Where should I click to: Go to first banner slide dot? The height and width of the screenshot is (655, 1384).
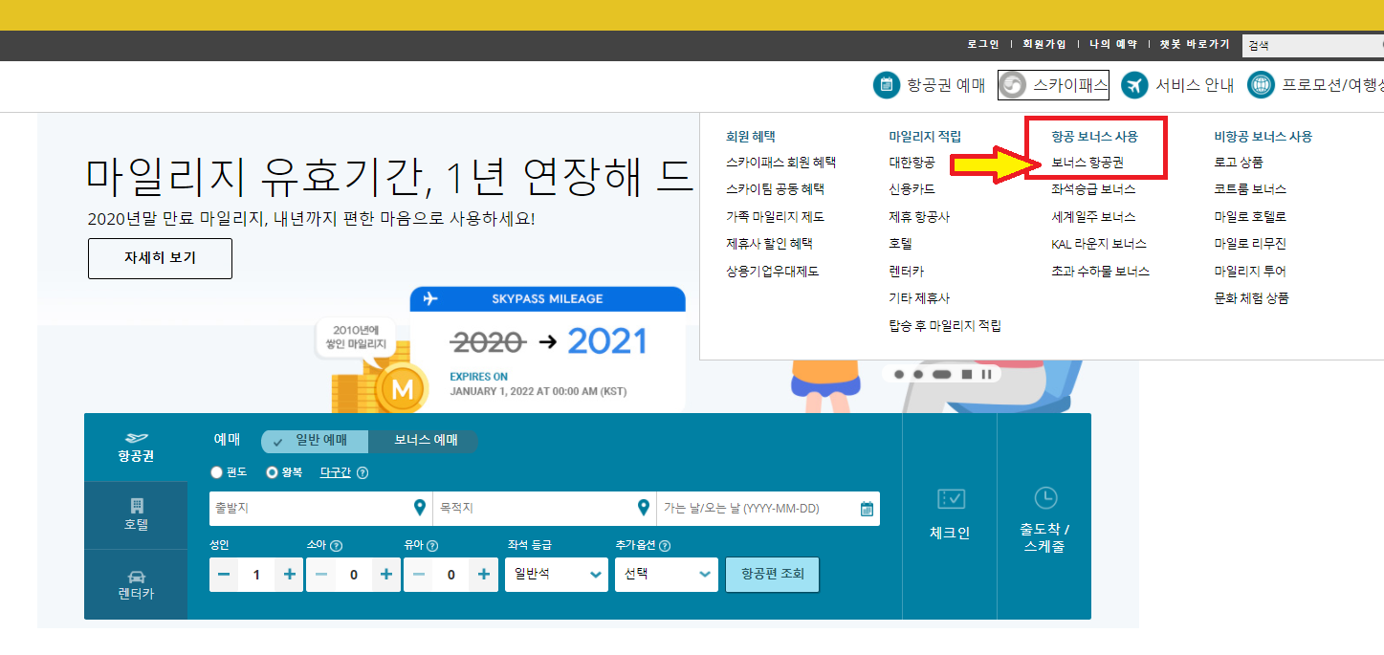899,374
